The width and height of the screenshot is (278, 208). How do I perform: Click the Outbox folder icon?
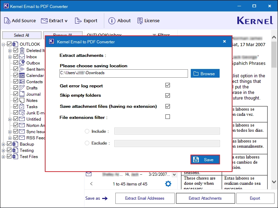(22, 63)
